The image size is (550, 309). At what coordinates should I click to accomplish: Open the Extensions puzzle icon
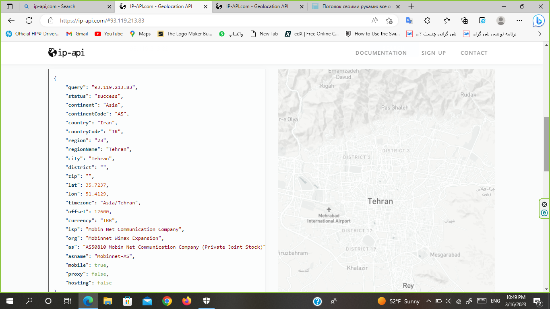tap(428, 21)
